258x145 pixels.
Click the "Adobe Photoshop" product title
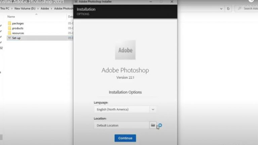click(125, 70)
